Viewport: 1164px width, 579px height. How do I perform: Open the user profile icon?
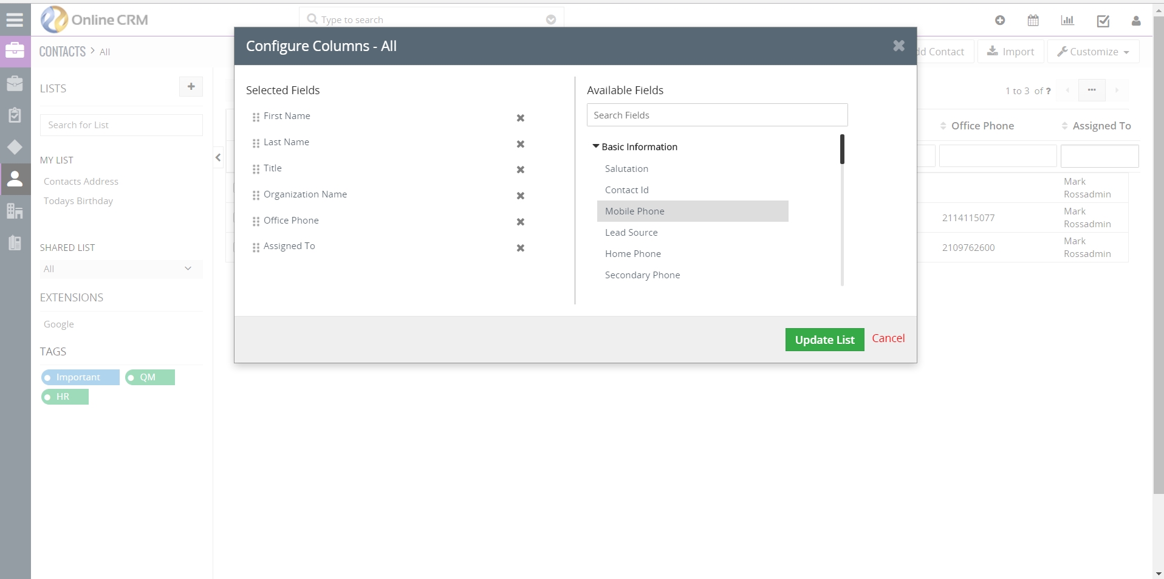coord(1135,21)
